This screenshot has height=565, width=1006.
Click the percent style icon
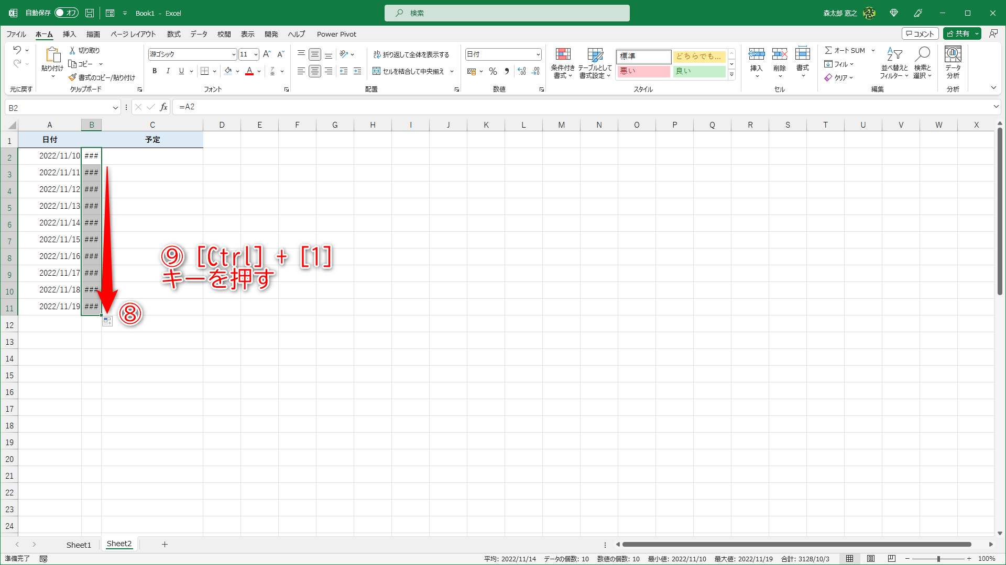pyautogui.click(x=493, y=71)
